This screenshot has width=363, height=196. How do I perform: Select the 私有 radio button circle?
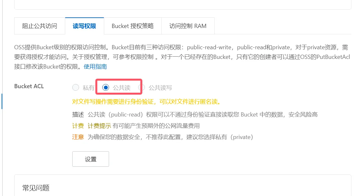click(x=76, y=88)
